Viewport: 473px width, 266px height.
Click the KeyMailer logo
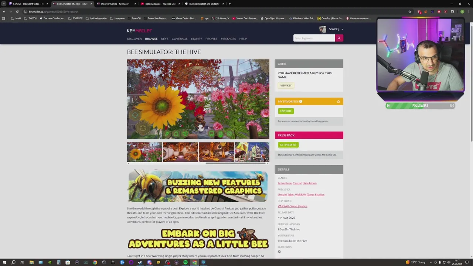coord(139,31)
